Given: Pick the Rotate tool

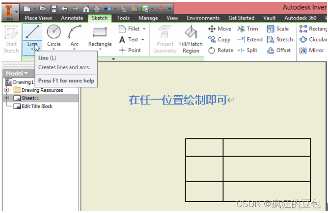Looking at the screenshot, I should (220, 50).
